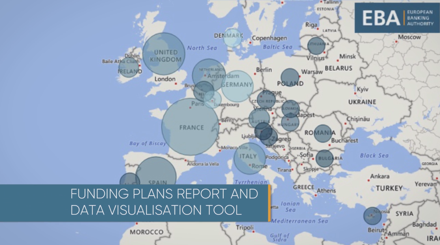This screenshot has height=245, width=440.
Task: Click the Ireland data bubble
Action: coord(129,68)
